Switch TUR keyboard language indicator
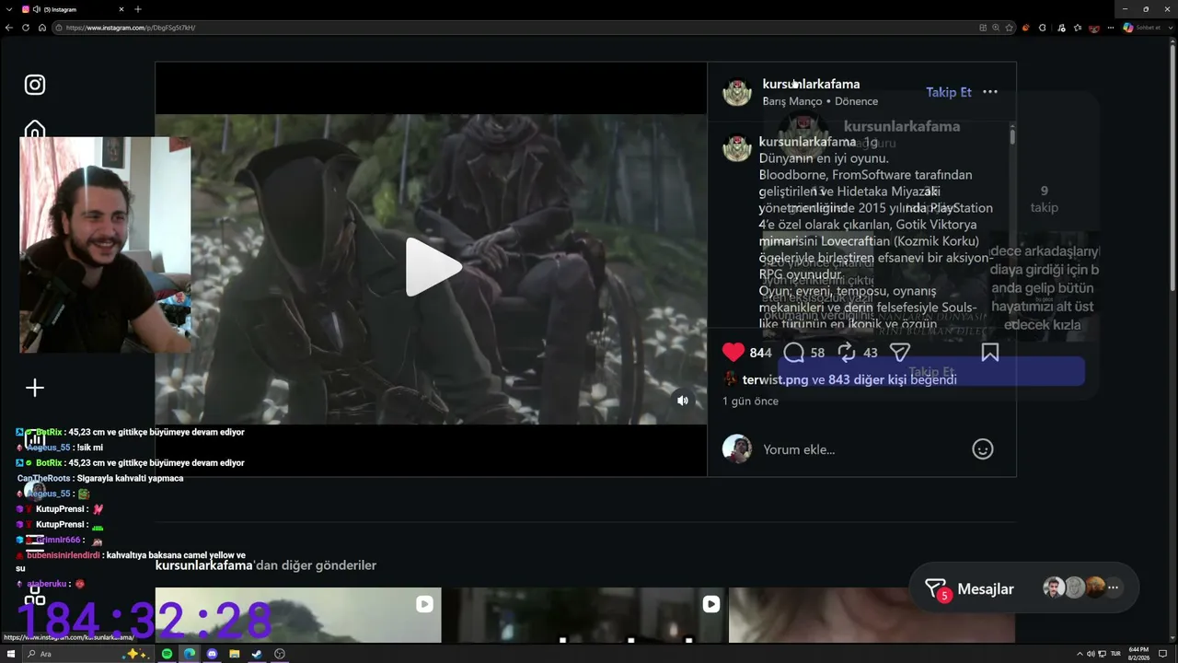Image resolution: width=1178 pixels, height=663 pixels. pos(1115,654)
